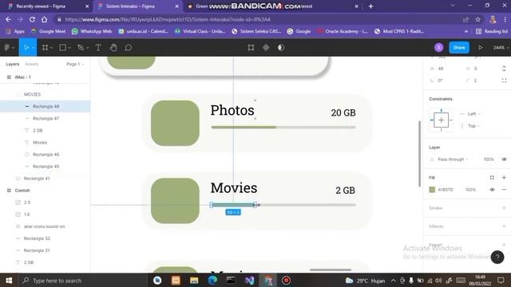
Task: Select the Move tool
Action: click(x=26, y=48)
